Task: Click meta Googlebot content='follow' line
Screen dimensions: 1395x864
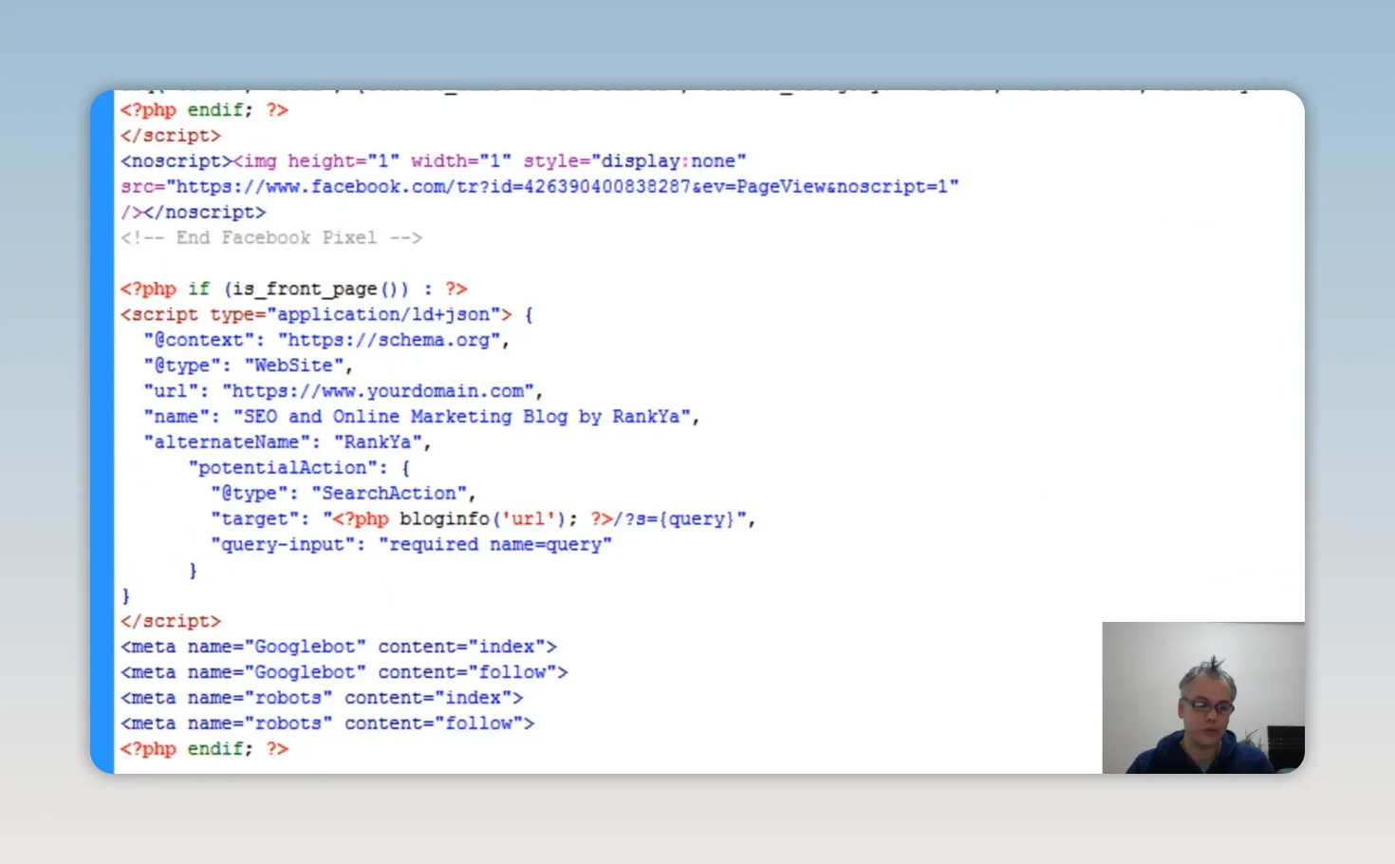Action: click(x=344, y=673)
